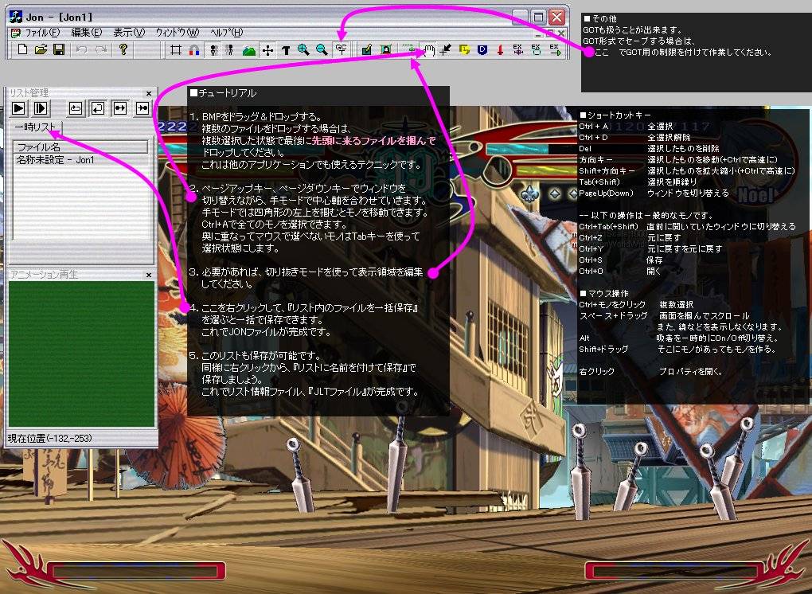Click the single dark figure toolbar icon

tap(230, 49)
